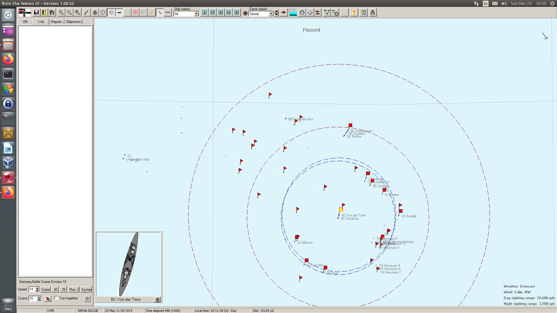Click the play button to run game
The width and height of the screenshot is (557, 313).
(205, 12)
